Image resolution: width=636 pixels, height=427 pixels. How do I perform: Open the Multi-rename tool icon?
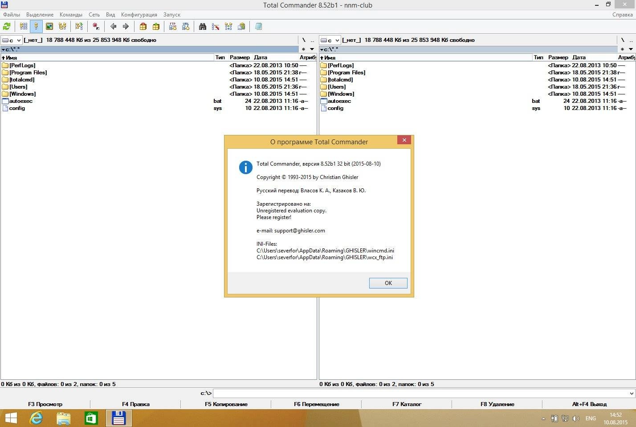(x=216, y=27)
